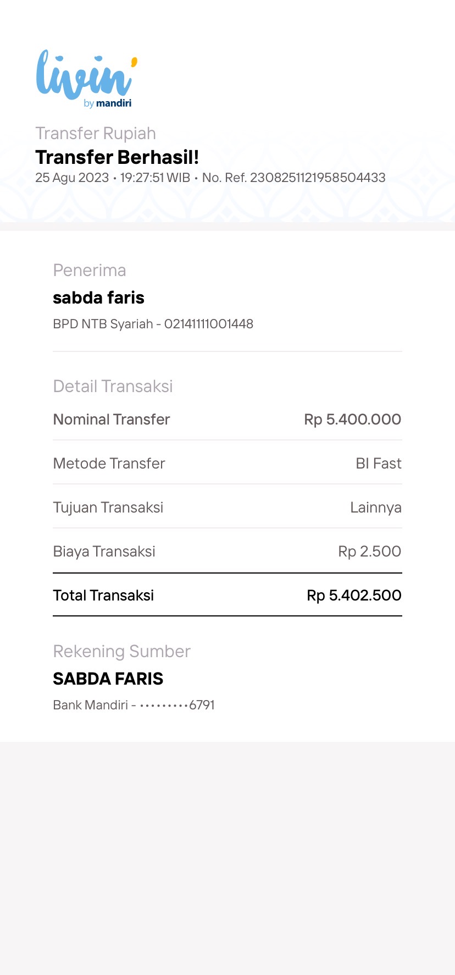This screenshot has width=455, height=975.
Task: Select source account name SABDA FARIS
Action: coord(108,679)
